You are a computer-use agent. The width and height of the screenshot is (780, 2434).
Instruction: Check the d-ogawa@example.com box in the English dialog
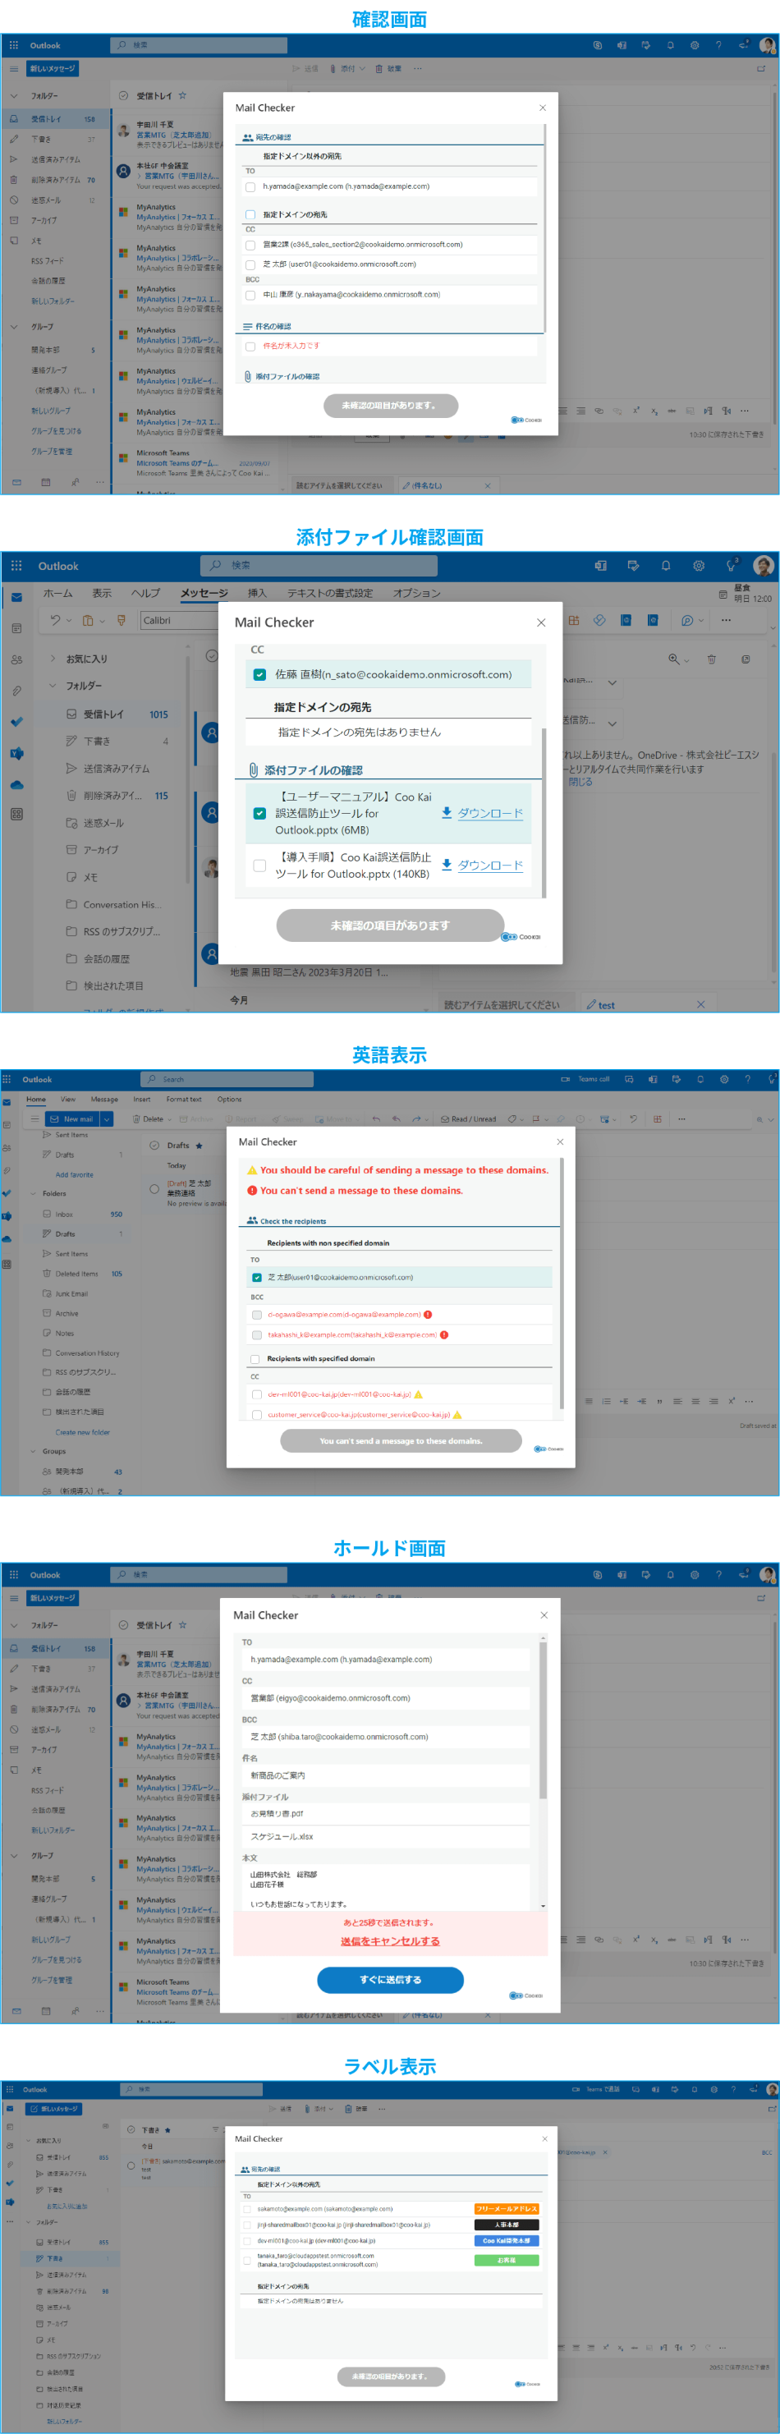tap(257, 1315)
